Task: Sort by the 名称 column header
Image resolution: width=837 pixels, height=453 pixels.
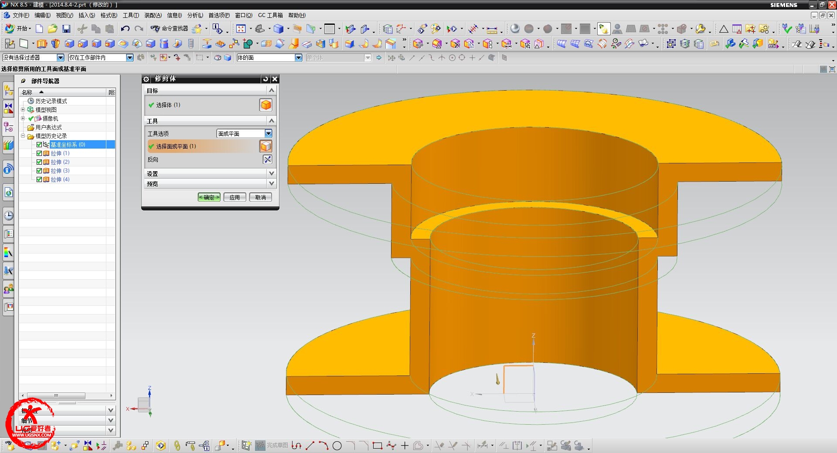Action: point(63,92)
